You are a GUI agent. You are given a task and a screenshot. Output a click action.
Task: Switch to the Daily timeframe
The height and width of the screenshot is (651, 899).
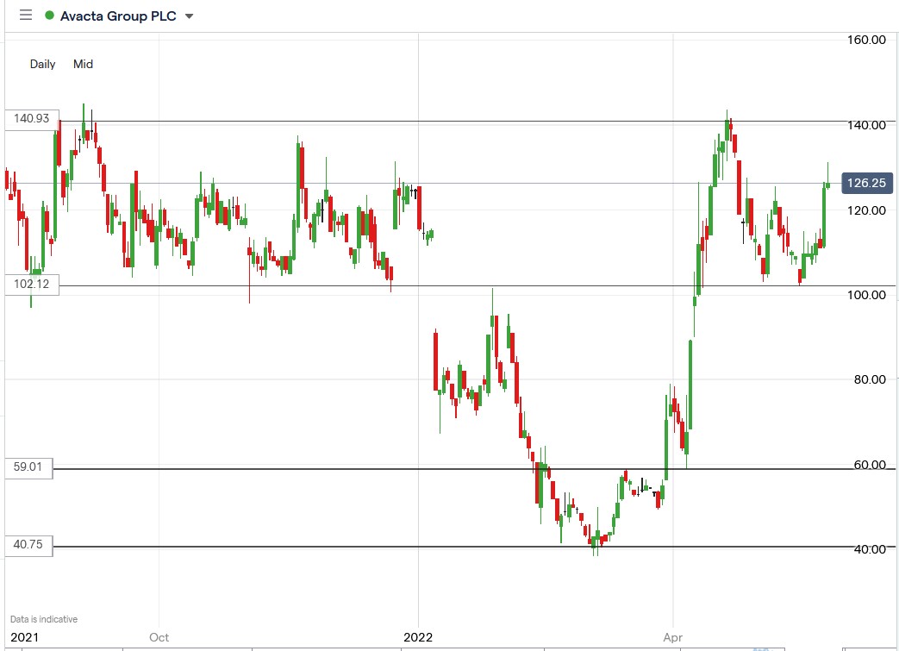pyautogui.click(x=42, y=64)
